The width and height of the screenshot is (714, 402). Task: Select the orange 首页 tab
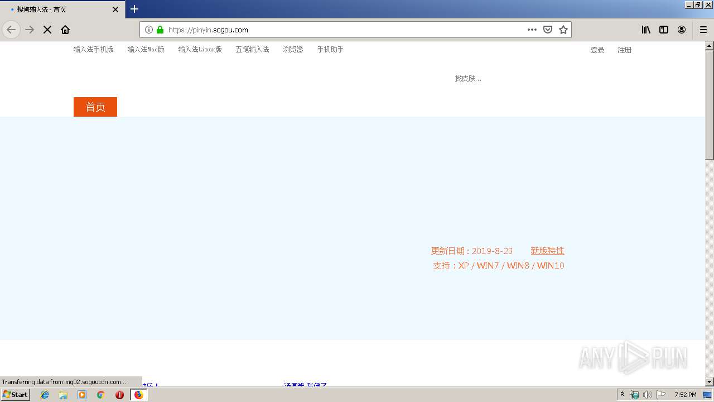[95, 107]
